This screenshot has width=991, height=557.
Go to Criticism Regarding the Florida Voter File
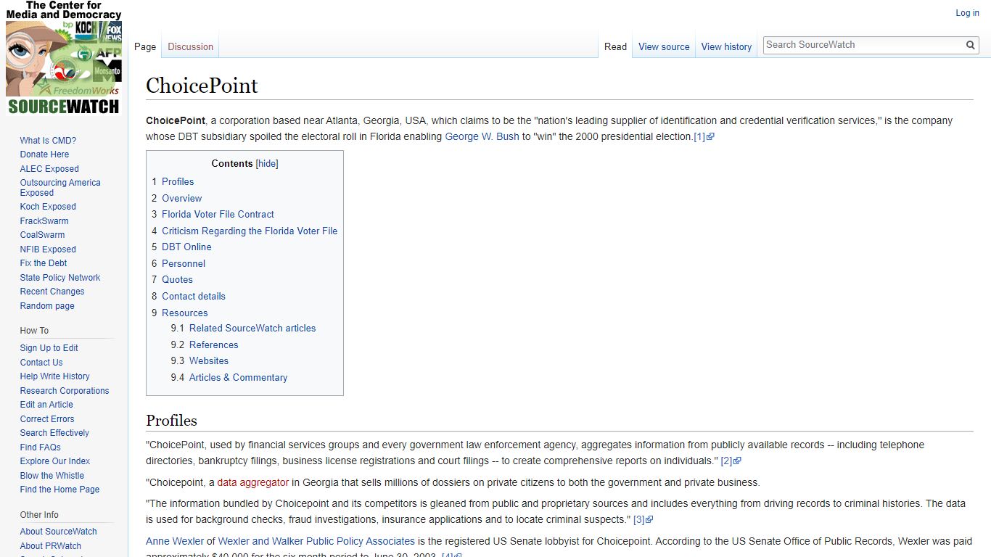click(x=250, y=231)
